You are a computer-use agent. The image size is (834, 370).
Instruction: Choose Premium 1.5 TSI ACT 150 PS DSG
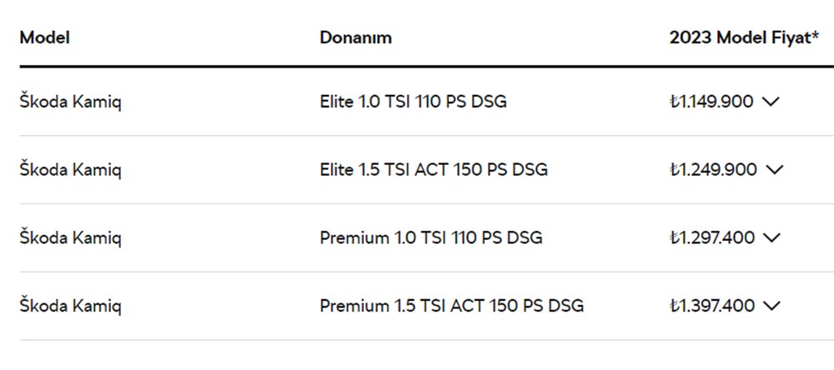[451, 306]
